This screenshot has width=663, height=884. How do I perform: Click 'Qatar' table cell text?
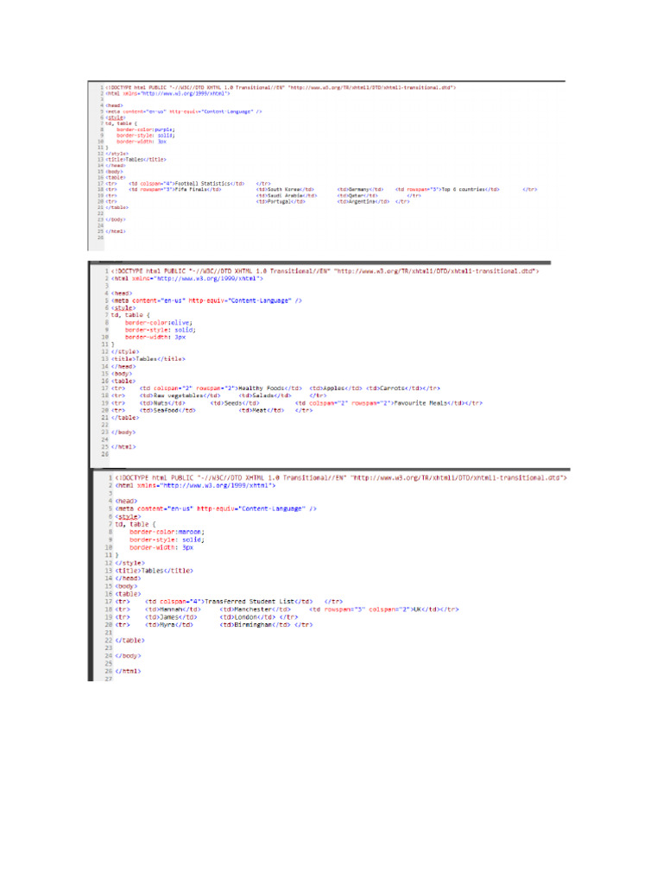pos(357,196)
